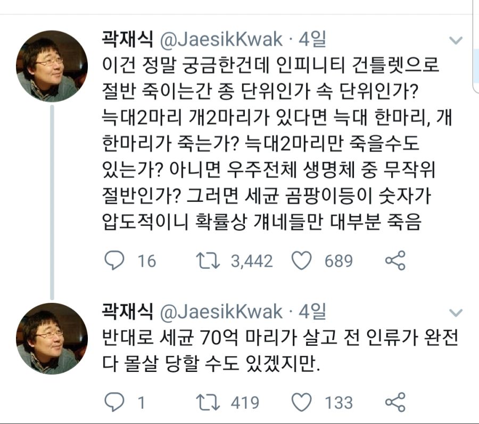Screen dimensions: 479x424
Task: Visit @JaesikKwak handle in the first tweet
Action: [221, 39]
